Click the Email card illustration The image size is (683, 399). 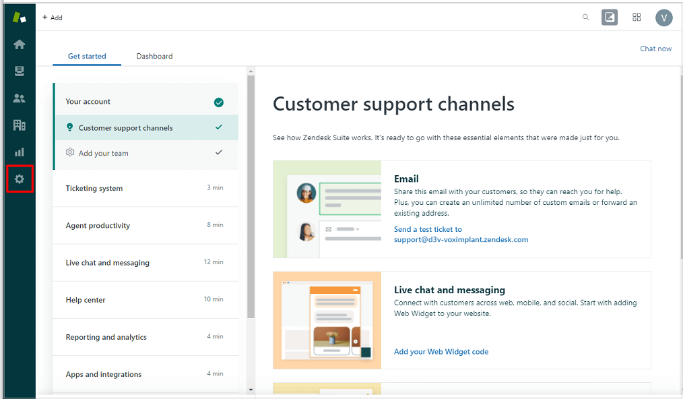327,210
